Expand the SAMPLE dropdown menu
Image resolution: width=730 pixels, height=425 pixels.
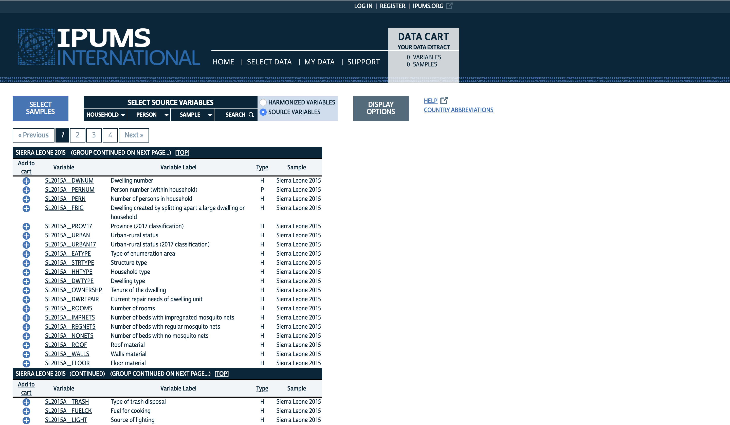point(192,115)
